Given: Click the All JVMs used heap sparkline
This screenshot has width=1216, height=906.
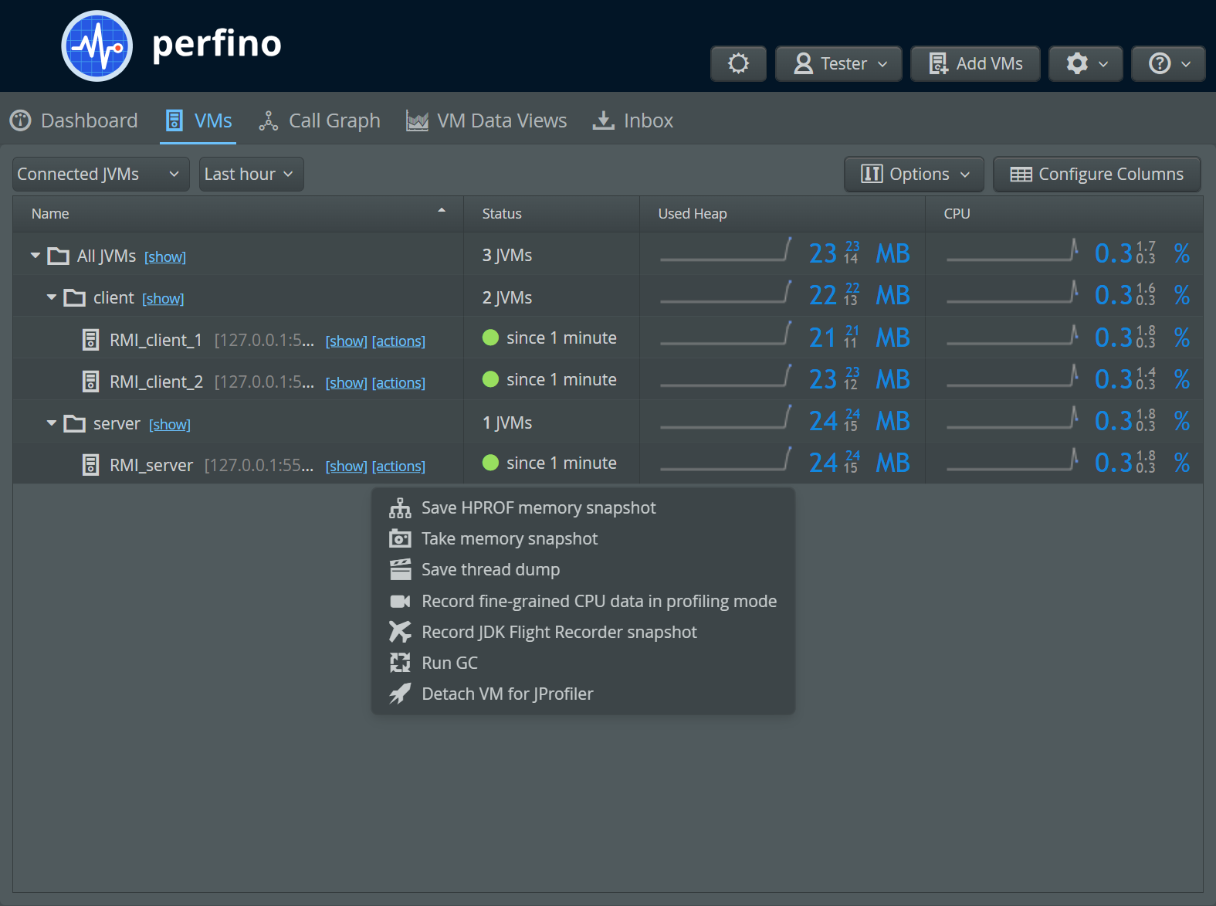Looking at the screenshot, I should pyautogui.click(x=726, y=249).
